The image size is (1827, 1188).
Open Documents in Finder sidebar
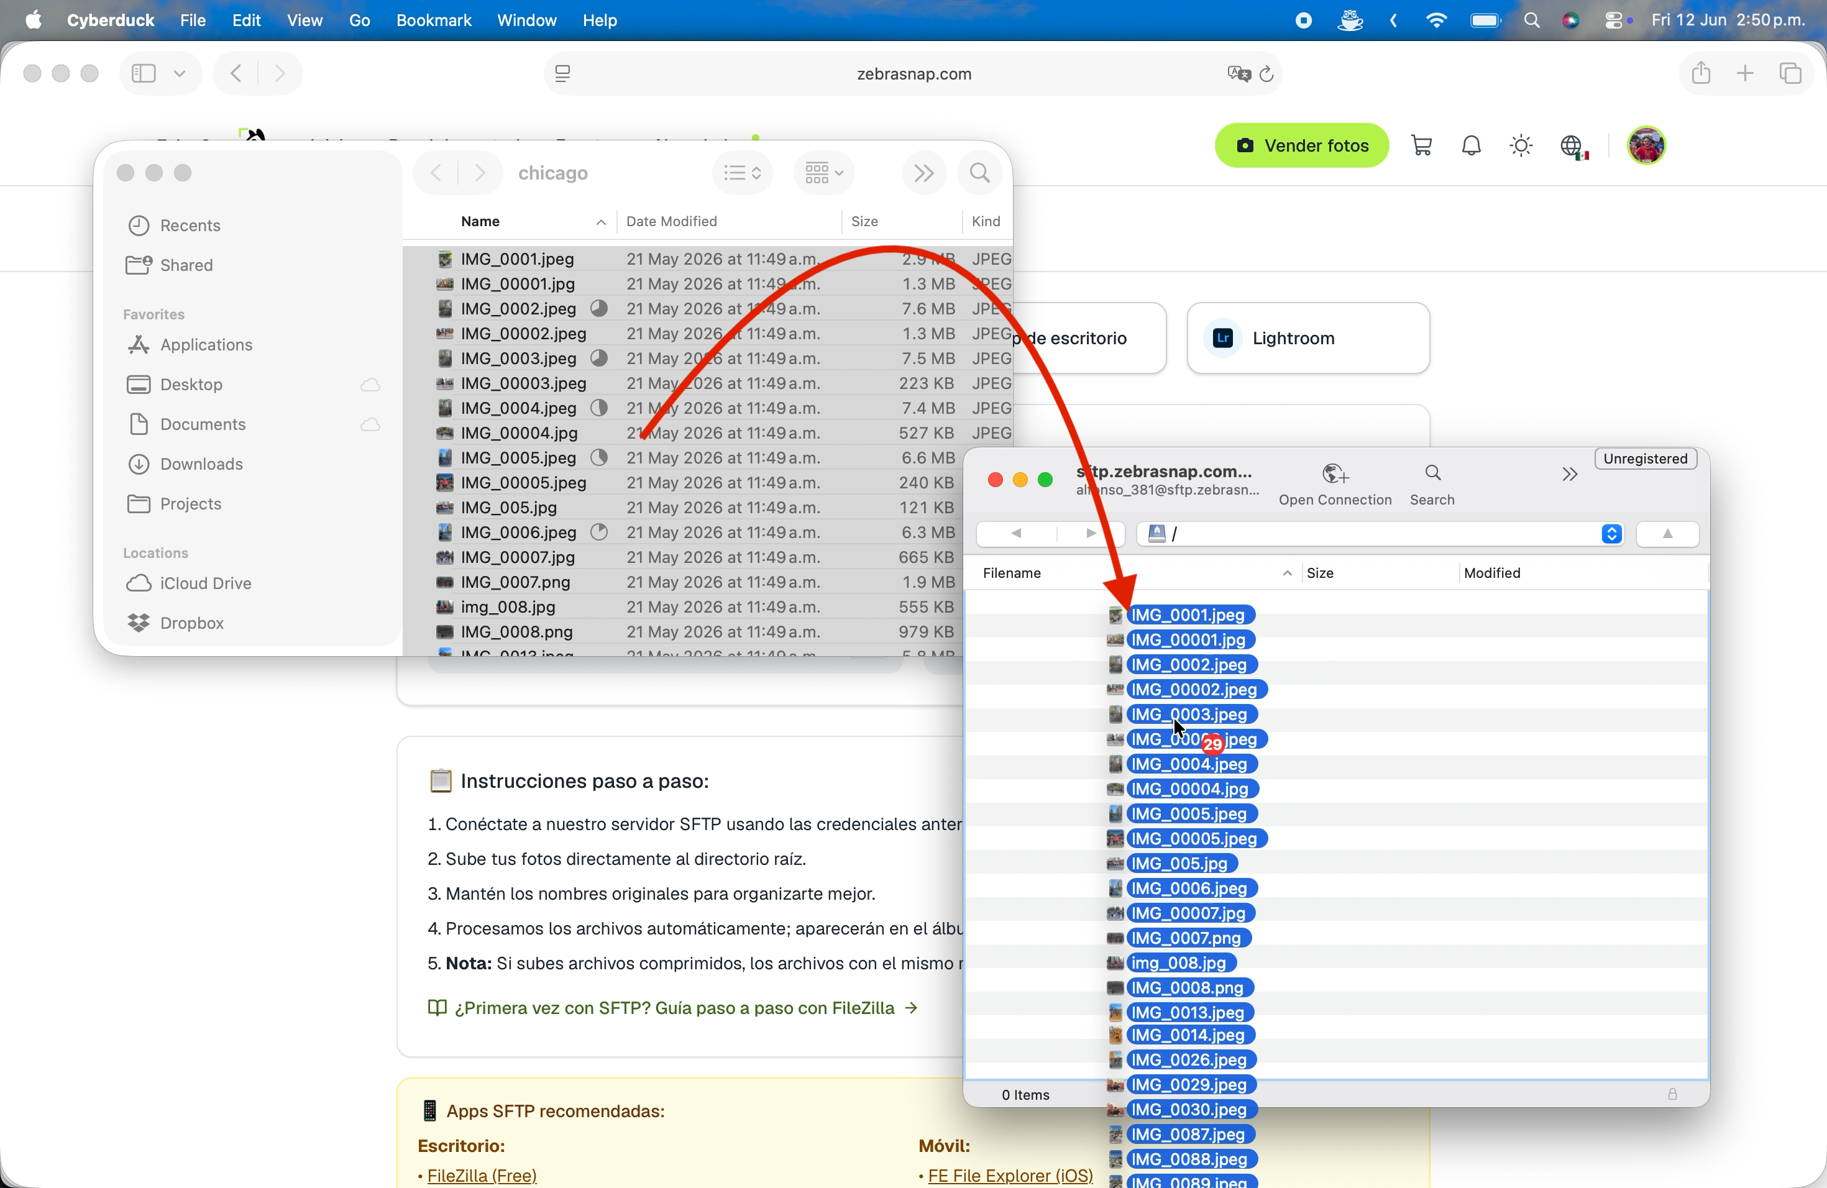pos(203,424)
